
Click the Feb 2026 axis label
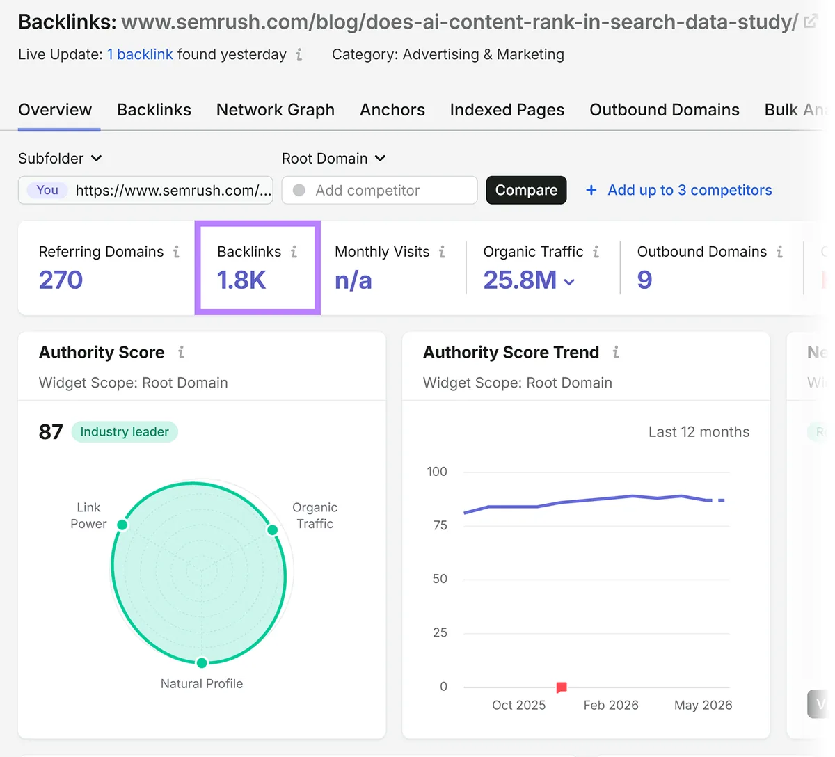(x=611, y=705)
